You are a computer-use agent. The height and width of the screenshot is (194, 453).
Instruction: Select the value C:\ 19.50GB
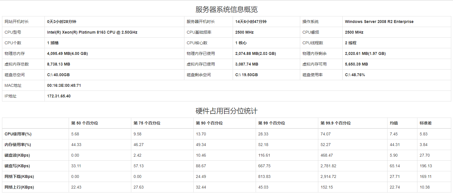pos(246,75)
